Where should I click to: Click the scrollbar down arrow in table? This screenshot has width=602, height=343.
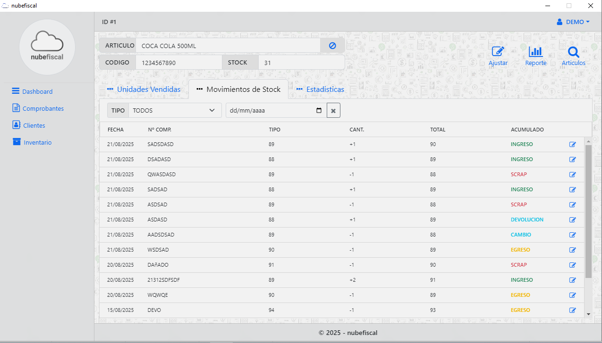coord(588,314)
